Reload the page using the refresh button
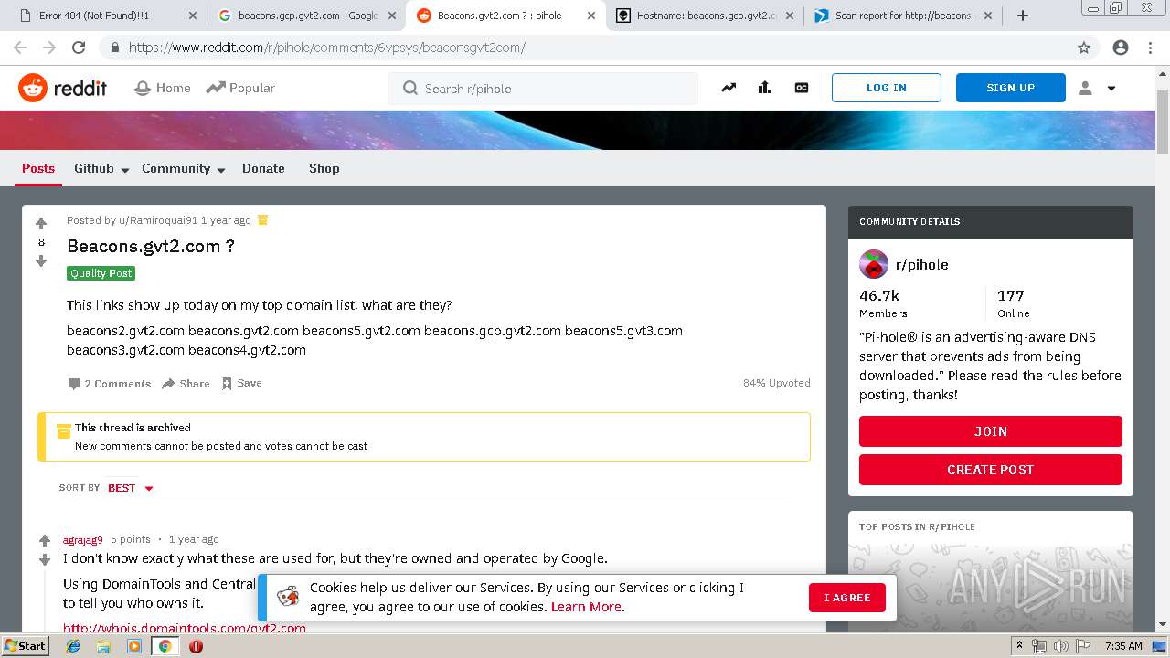Image resolution: width=1170 pixels, height=658 pixels. pyautogui.click(x=79, y=48)
